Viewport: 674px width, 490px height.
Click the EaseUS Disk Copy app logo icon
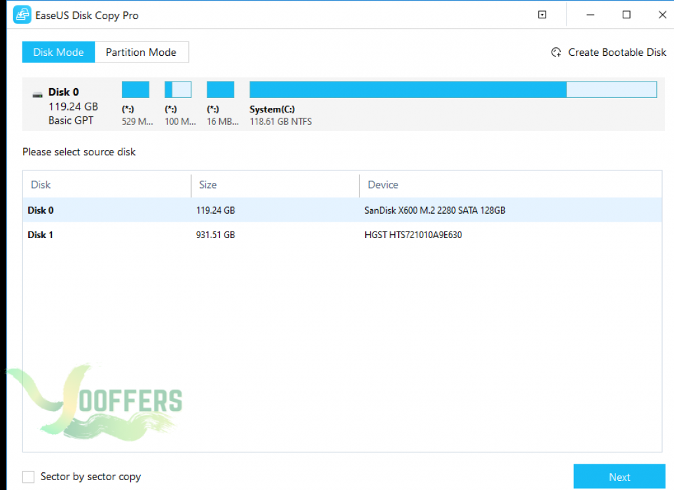[x=22, y=15]
